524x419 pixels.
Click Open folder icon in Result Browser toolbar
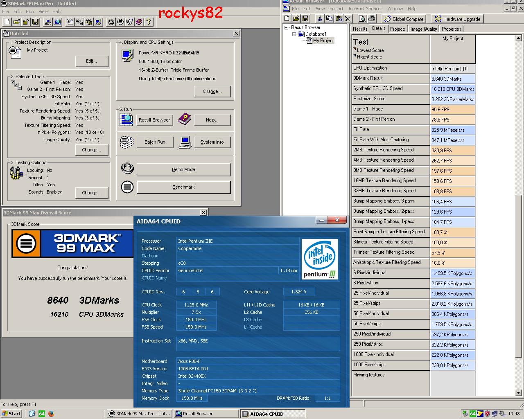pyautogui.click(x=296, y=18)
